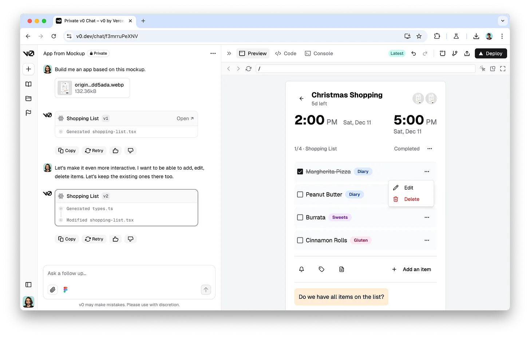The height and width of the screenshot is (337, 530).
Task: Click the v0 logo in sidebar
Action: pyautogui.click(x=28, y=53)
